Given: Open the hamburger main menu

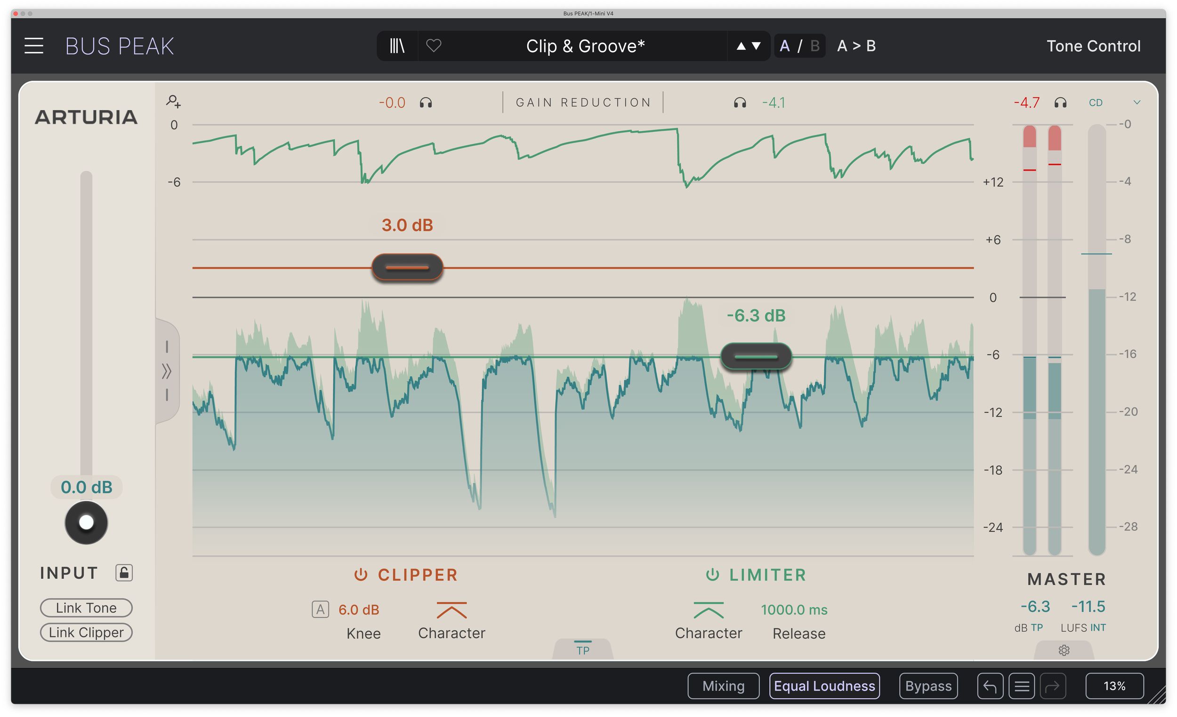Looking at the screenshot, I should pos(34,46).
